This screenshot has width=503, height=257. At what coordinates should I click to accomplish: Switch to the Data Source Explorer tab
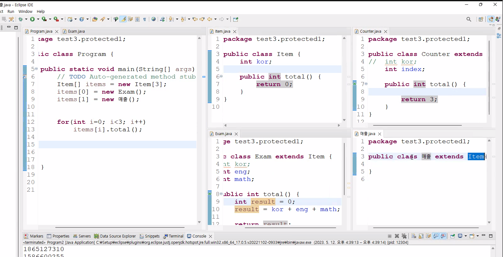pyautogui.click(x=115, y=236)
